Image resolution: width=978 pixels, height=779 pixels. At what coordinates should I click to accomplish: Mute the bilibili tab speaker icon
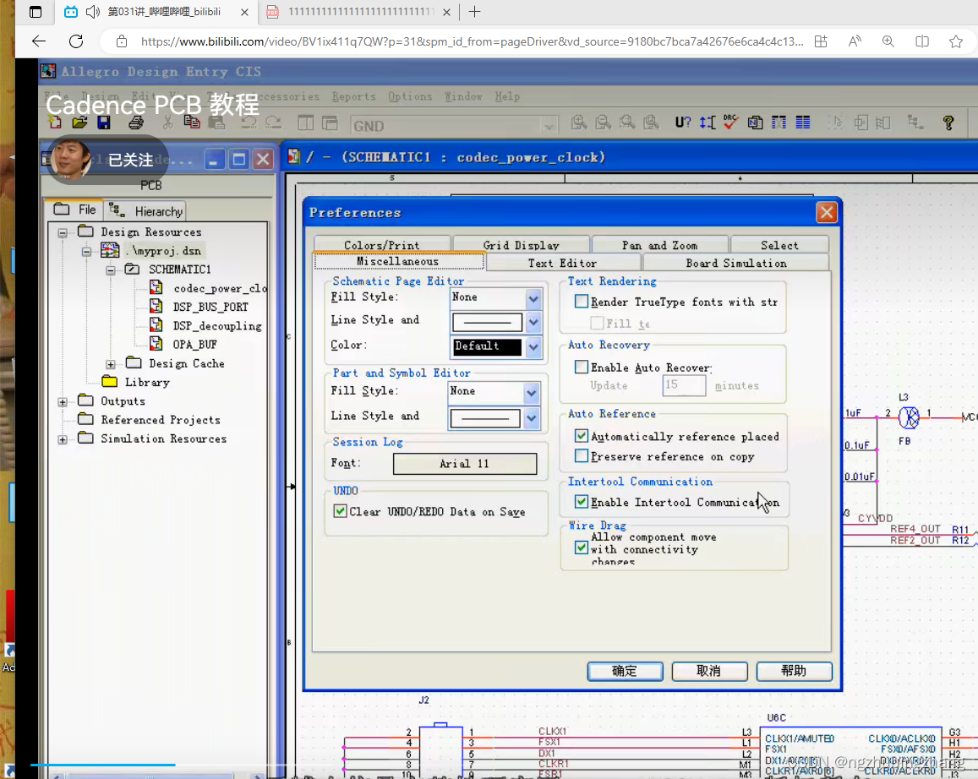93,12
